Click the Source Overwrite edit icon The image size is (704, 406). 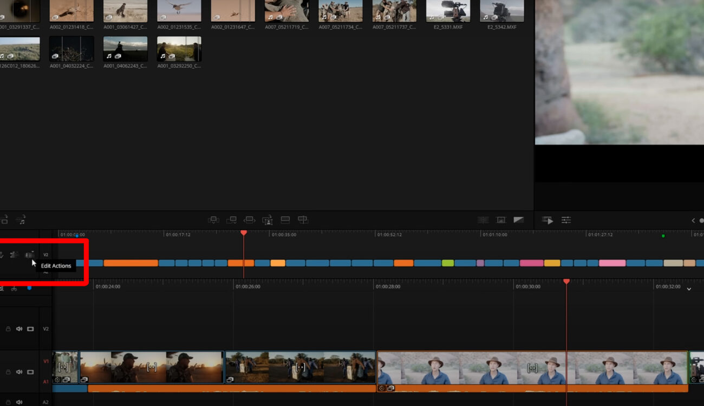pos(303,220)
